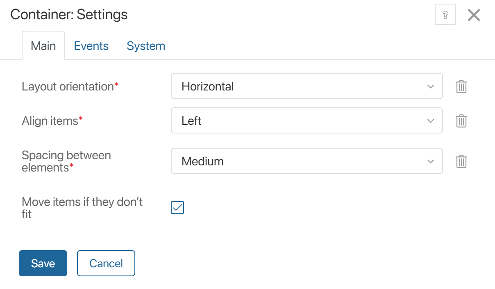Click the chevron arrow in the Left field
495x289 pixels.
430,121
